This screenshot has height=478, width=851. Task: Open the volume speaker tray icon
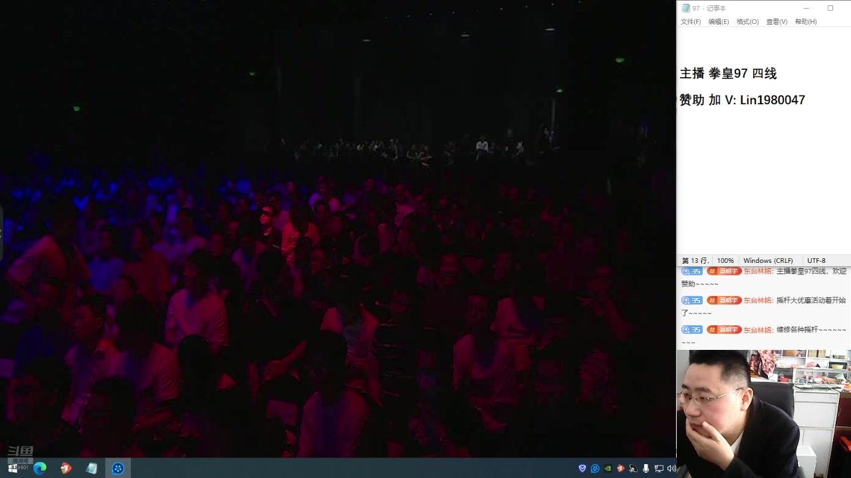(x=671, y=468)
